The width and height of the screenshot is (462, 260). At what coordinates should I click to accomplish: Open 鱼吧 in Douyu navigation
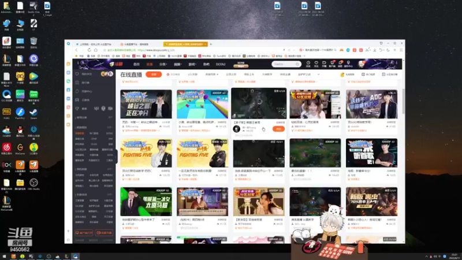point(206,64)
